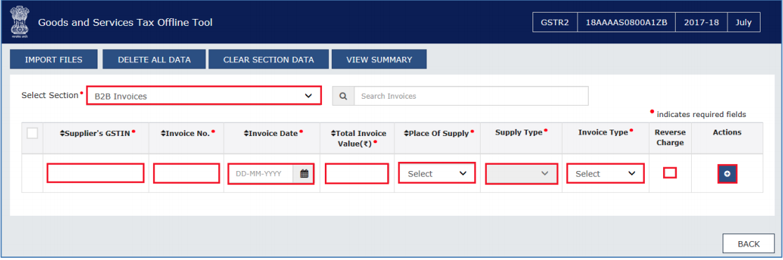Click the Supply Type column header

pyautogui.click(x=518, y=132)
